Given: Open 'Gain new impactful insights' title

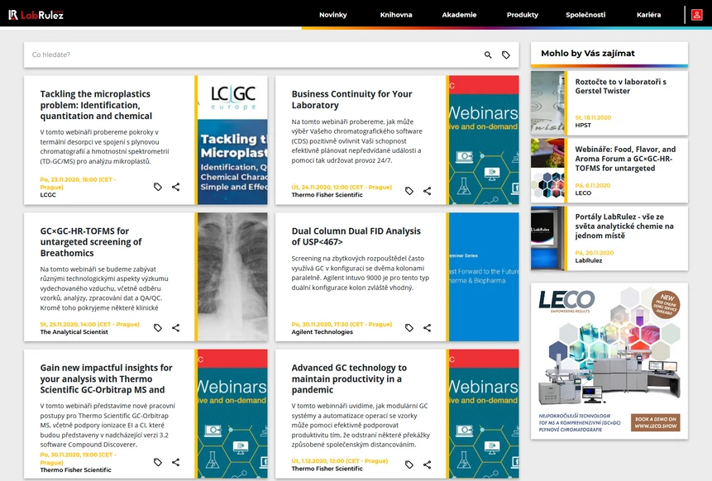Looking at the screenshot, I should tap(106, 379).
